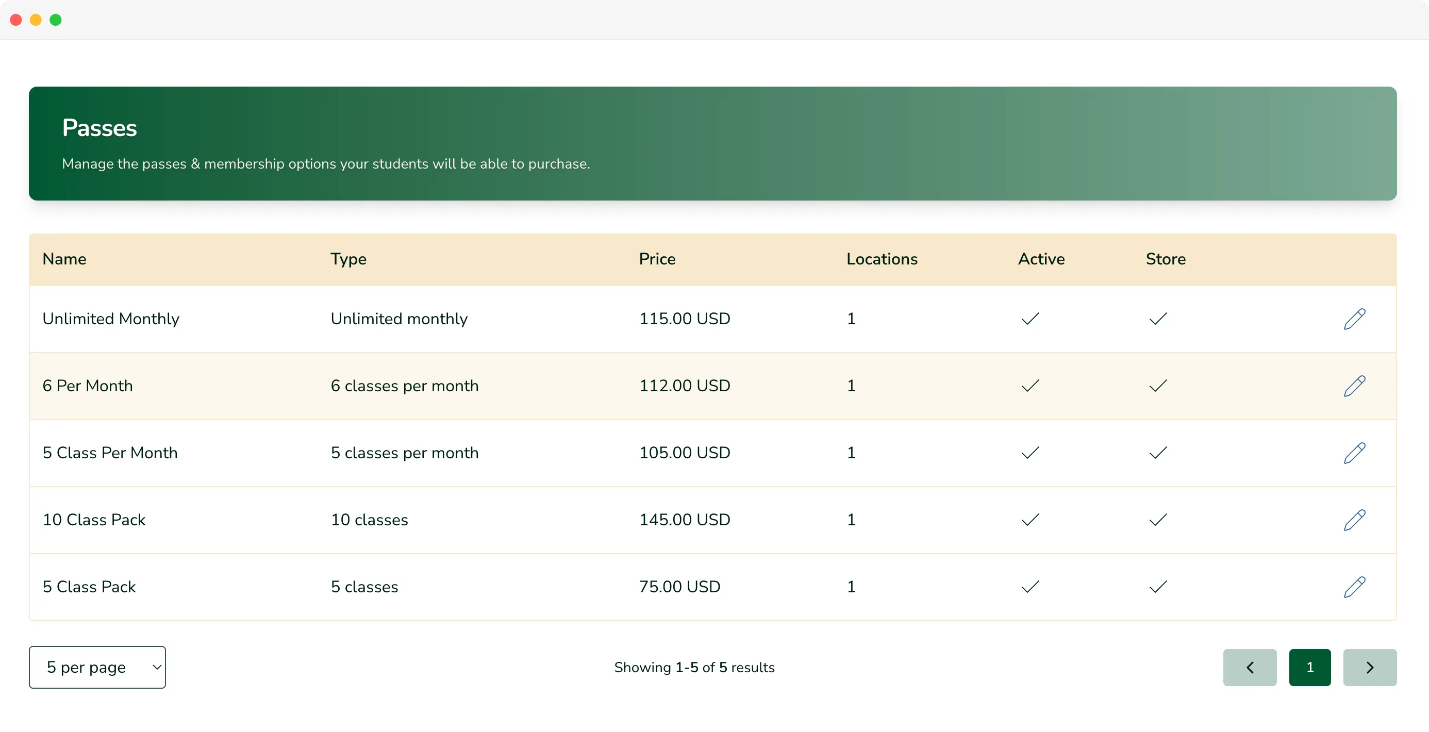The height and width of the screenshot is (732, 1429).
Task: Go to the next results page
Action: pyautogui.click(x=1370, y=667)
